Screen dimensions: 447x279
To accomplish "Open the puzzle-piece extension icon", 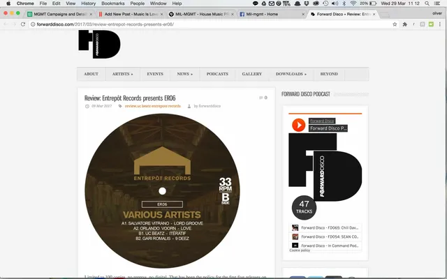I will pyautogui.click(x=404, y=24).
